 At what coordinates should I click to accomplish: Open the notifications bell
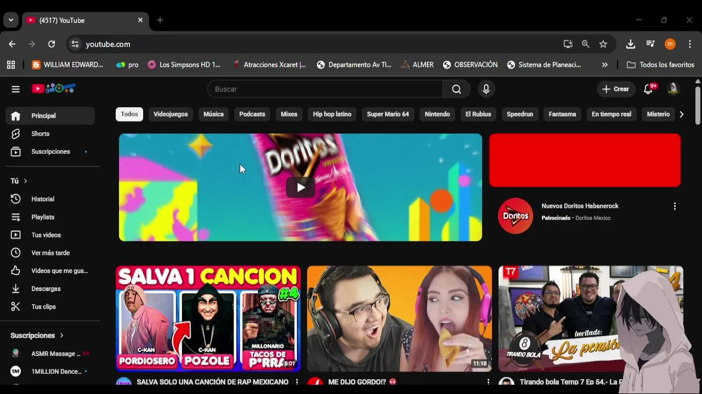pyautogui.click(x=649, y=89)
